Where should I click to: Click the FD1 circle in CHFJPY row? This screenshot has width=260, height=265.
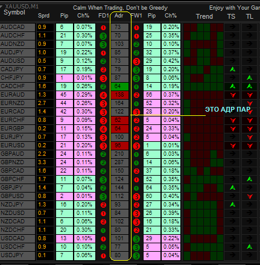103,78
